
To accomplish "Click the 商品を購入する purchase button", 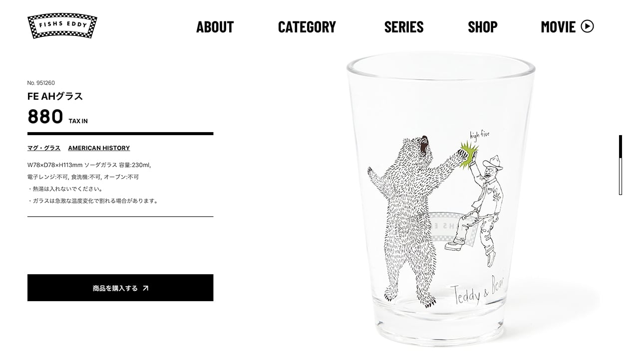I will click(x=120, y=288).
